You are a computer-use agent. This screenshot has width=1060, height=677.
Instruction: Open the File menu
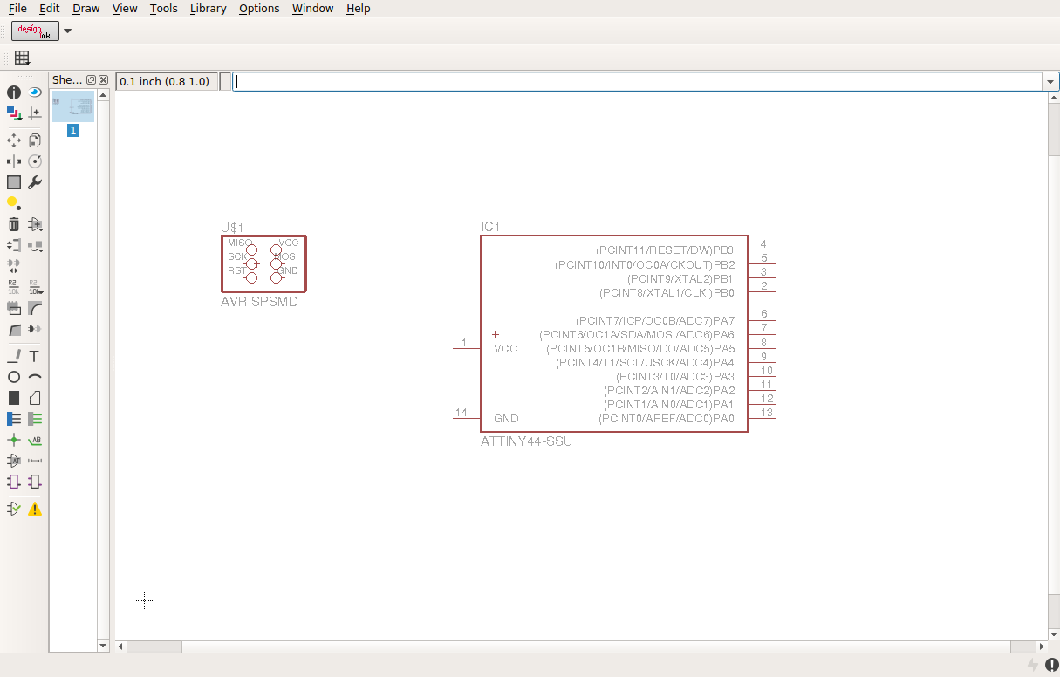point(17,8)
